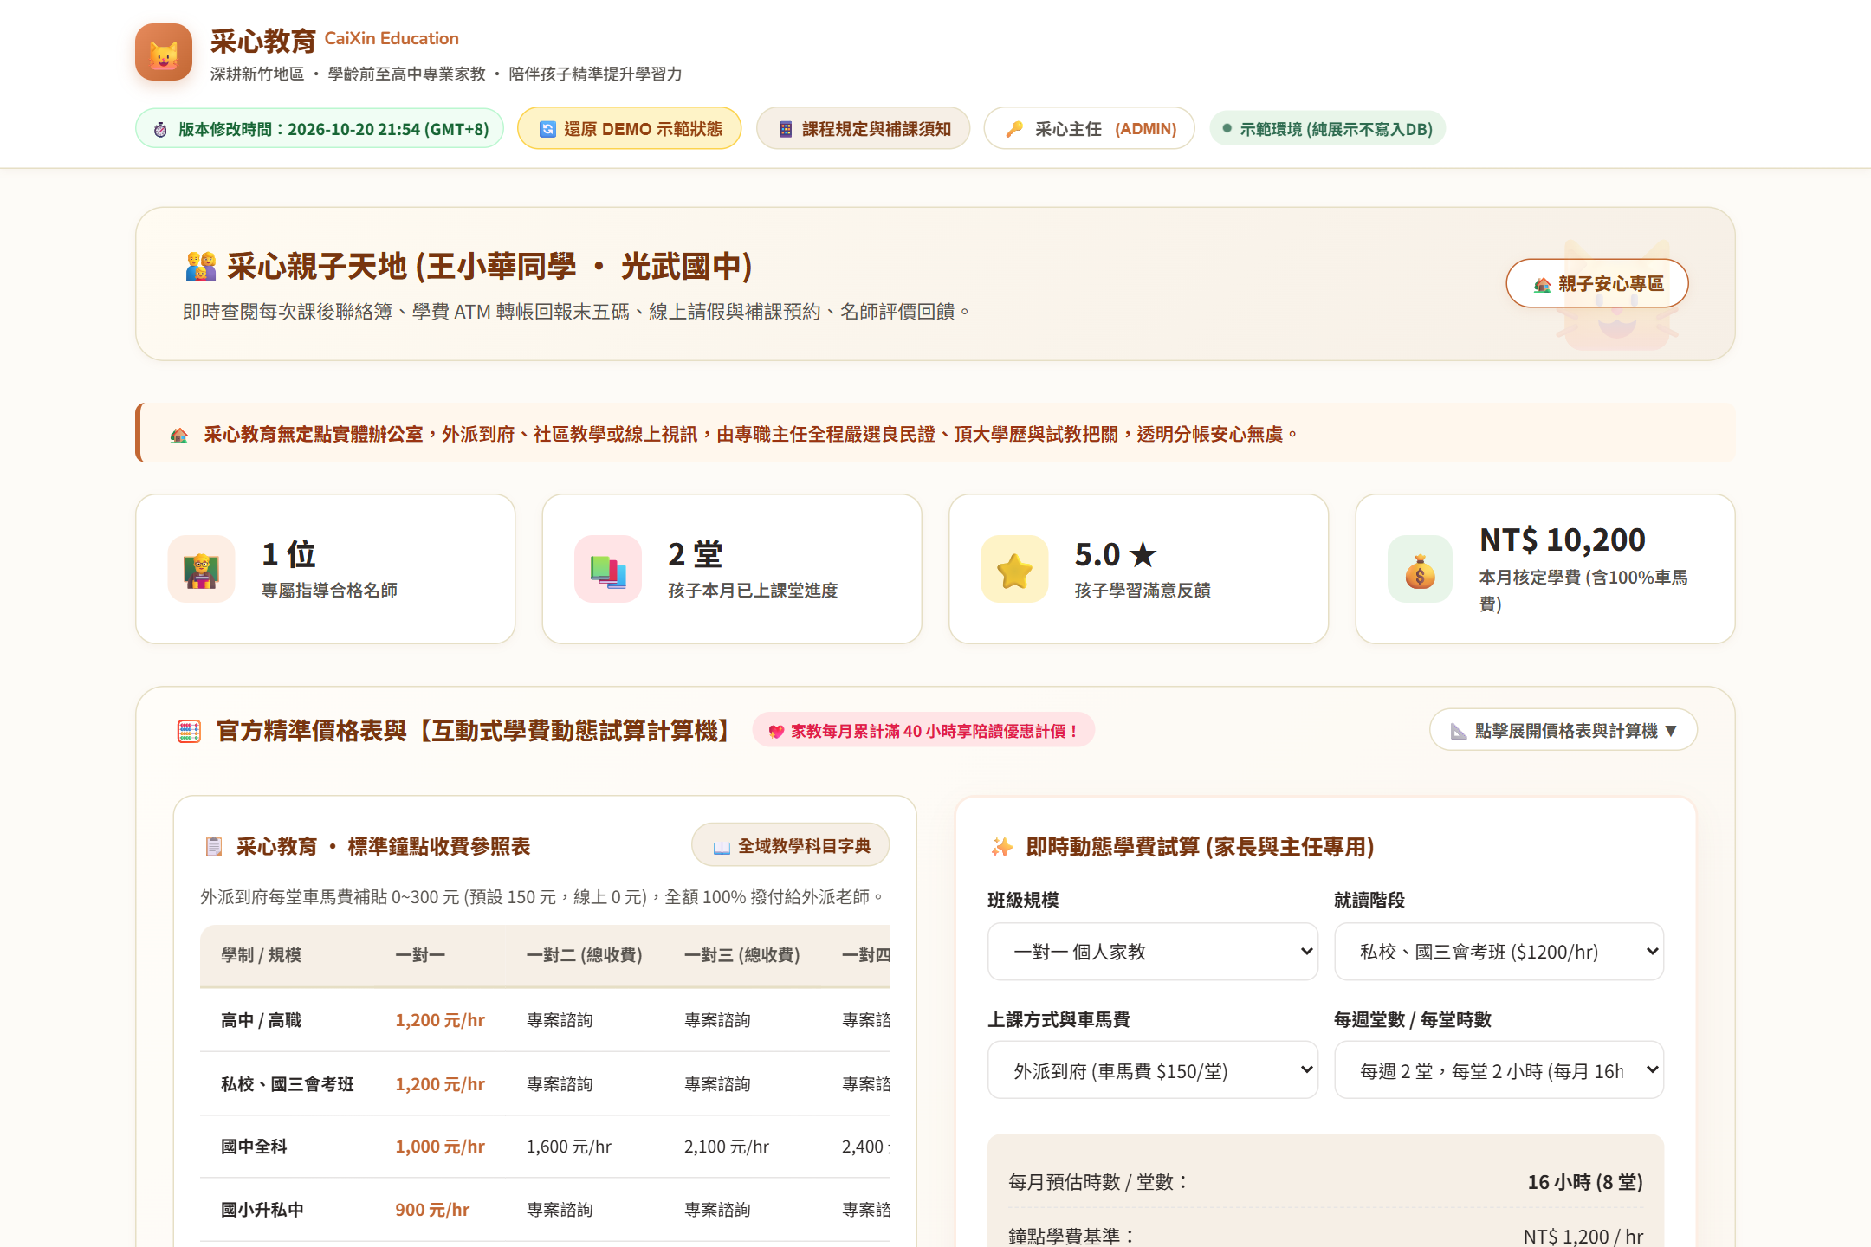Open 全域教學科目字典
This screenshot has height=1247, width=1871.
coord(791,846)
